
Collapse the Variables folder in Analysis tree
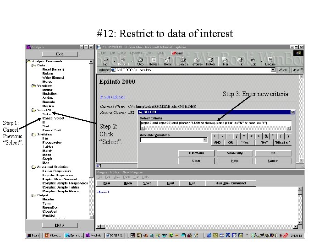click(x=34, y=86)
